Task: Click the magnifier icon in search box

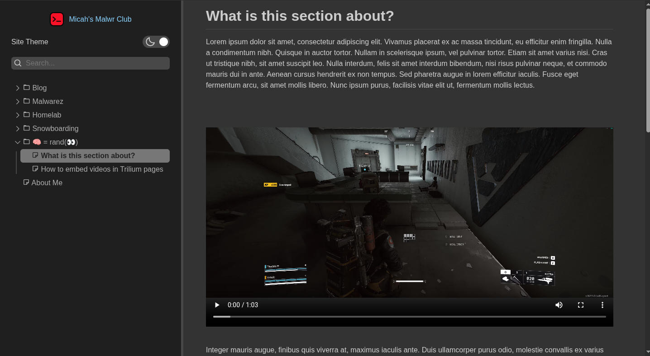Action: click(18, 63)
